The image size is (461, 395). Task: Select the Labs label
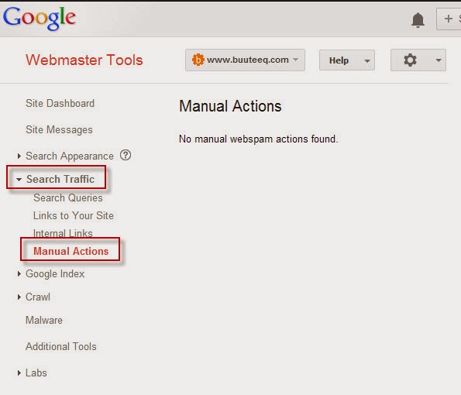click(x=36, y=373)
